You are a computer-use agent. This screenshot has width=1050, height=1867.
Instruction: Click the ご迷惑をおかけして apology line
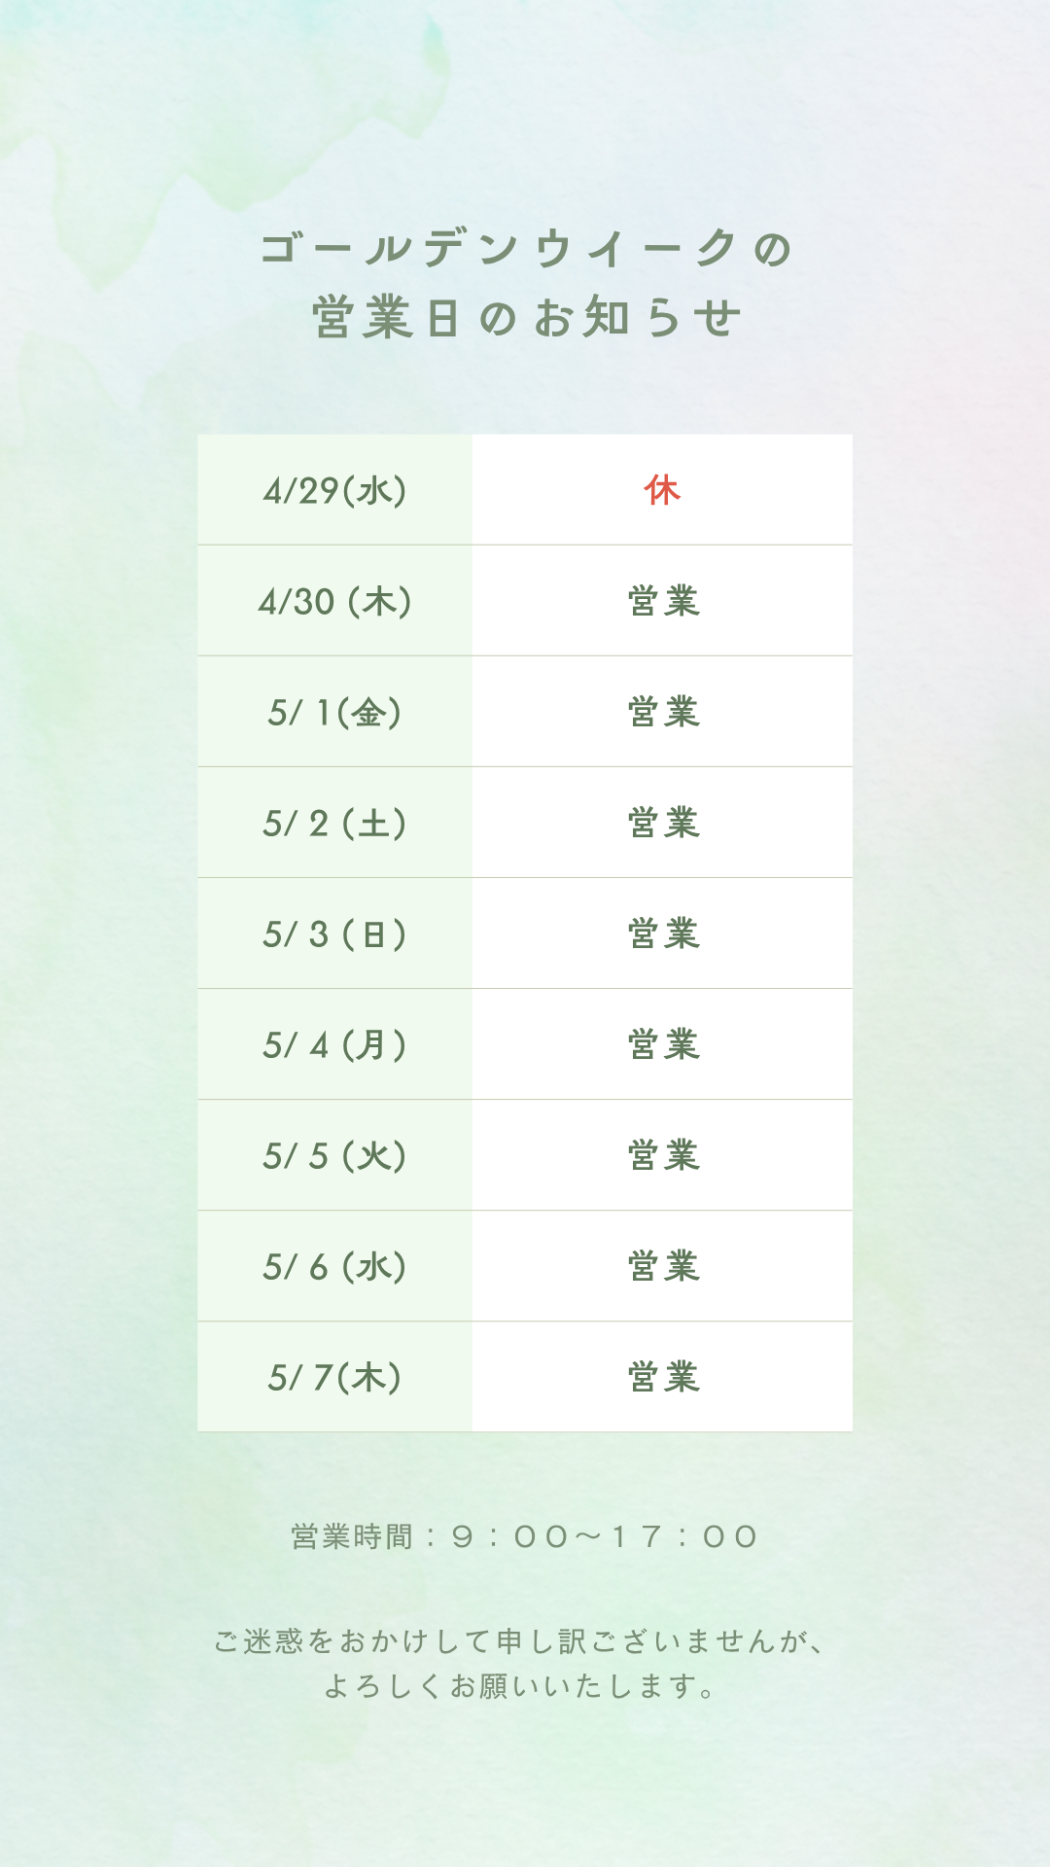pos(521,1641)
